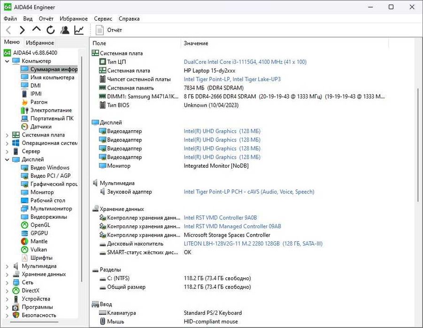Open the Отчёт menu in the menu bar
Screen dimensions: 423x328
(x=46, y=19)
